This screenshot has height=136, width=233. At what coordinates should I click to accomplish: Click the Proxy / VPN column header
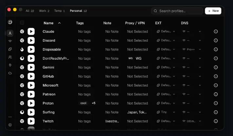[135, 23]
